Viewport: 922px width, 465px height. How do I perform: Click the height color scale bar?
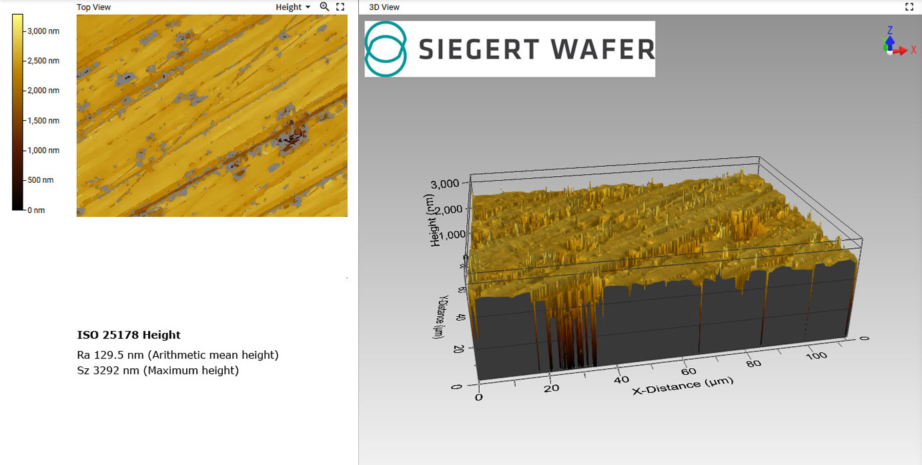click(18, 112)
